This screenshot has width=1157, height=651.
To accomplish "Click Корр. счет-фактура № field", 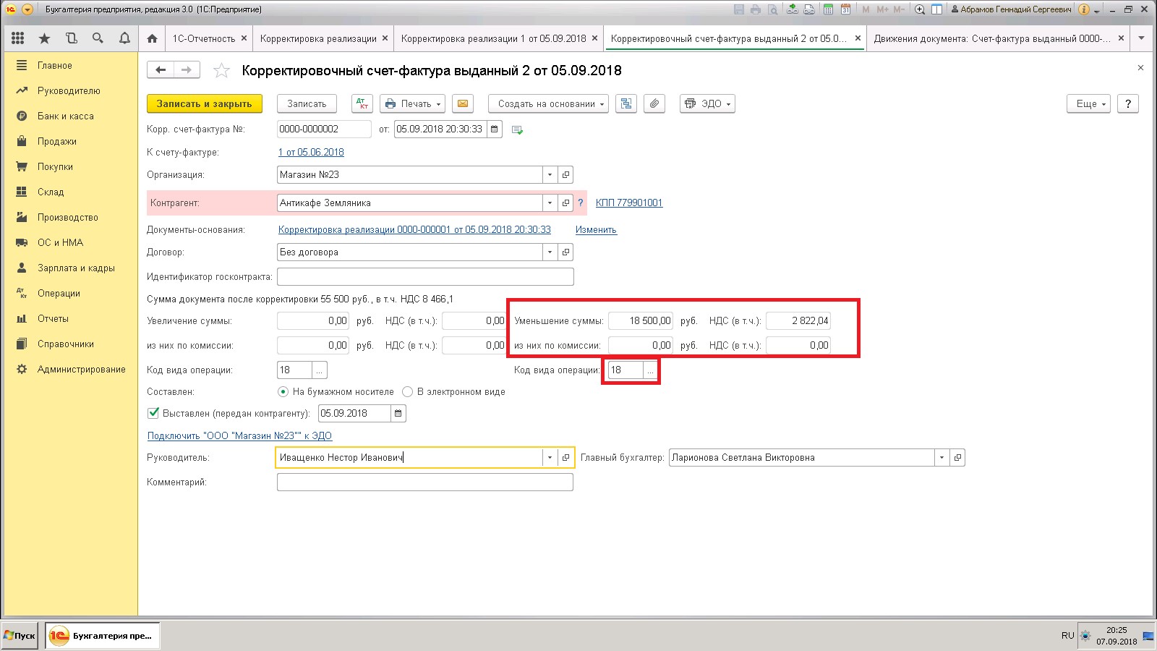I will pyautogui.click(x=324, y=129).
